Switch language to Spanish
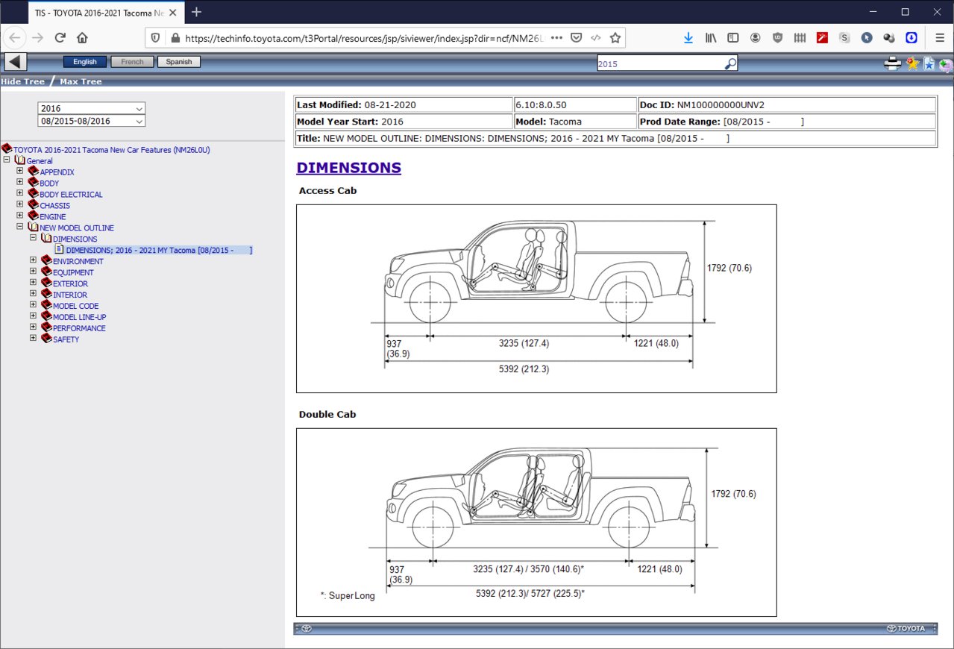The width and height of the screenshot is (954, 649). (179, 62)
